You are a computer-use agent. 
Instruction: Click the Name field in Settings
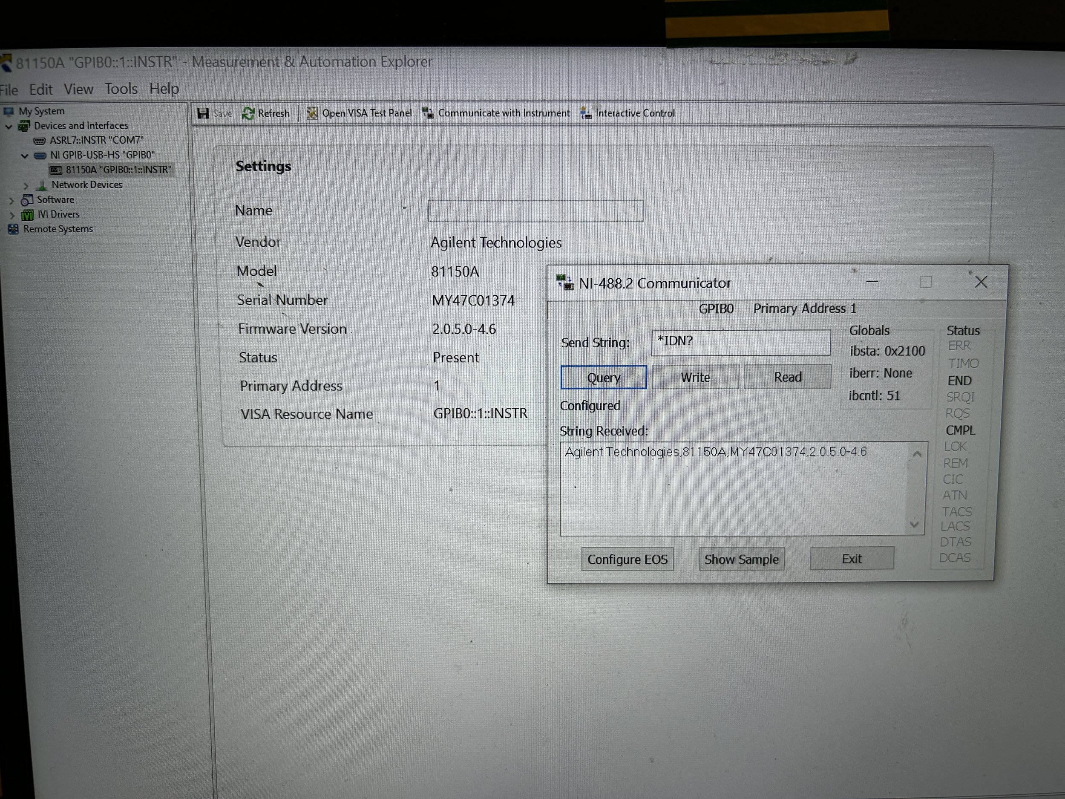tap(535, 211)
